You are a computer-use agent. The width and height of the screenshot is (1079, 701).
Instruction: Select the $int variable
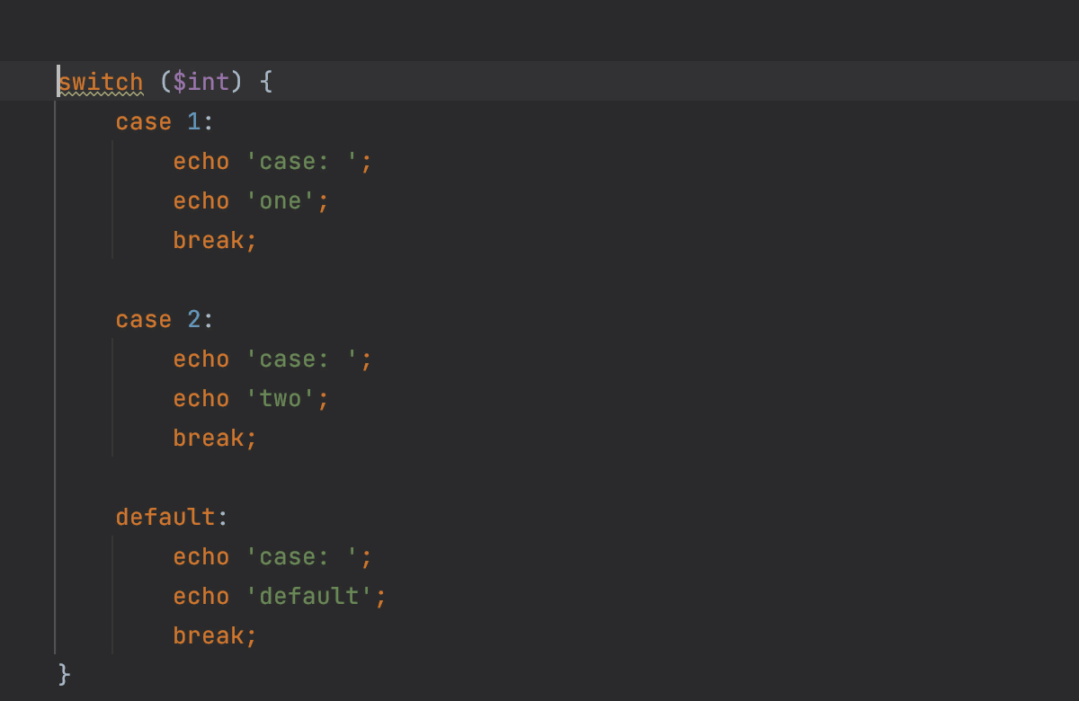click(201, 83)
